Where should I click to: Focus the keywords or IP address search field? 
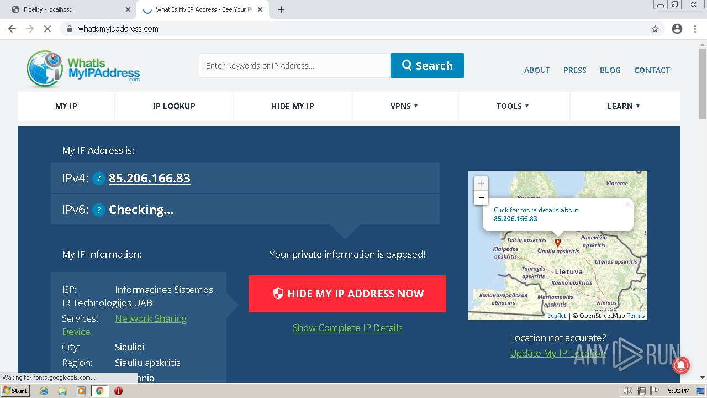click(294, 65)
